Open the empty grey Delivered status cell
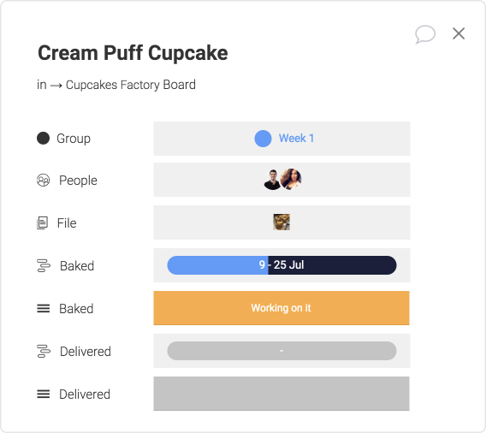The width and height of the screenshot is (486, 433). pyautogui.click(x=282, y=394)
